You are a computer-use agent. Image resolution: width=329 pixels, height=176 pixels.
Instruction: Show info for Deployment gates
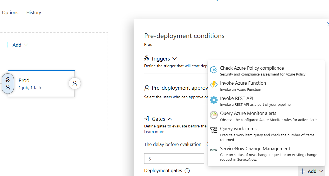coord(187,171)
